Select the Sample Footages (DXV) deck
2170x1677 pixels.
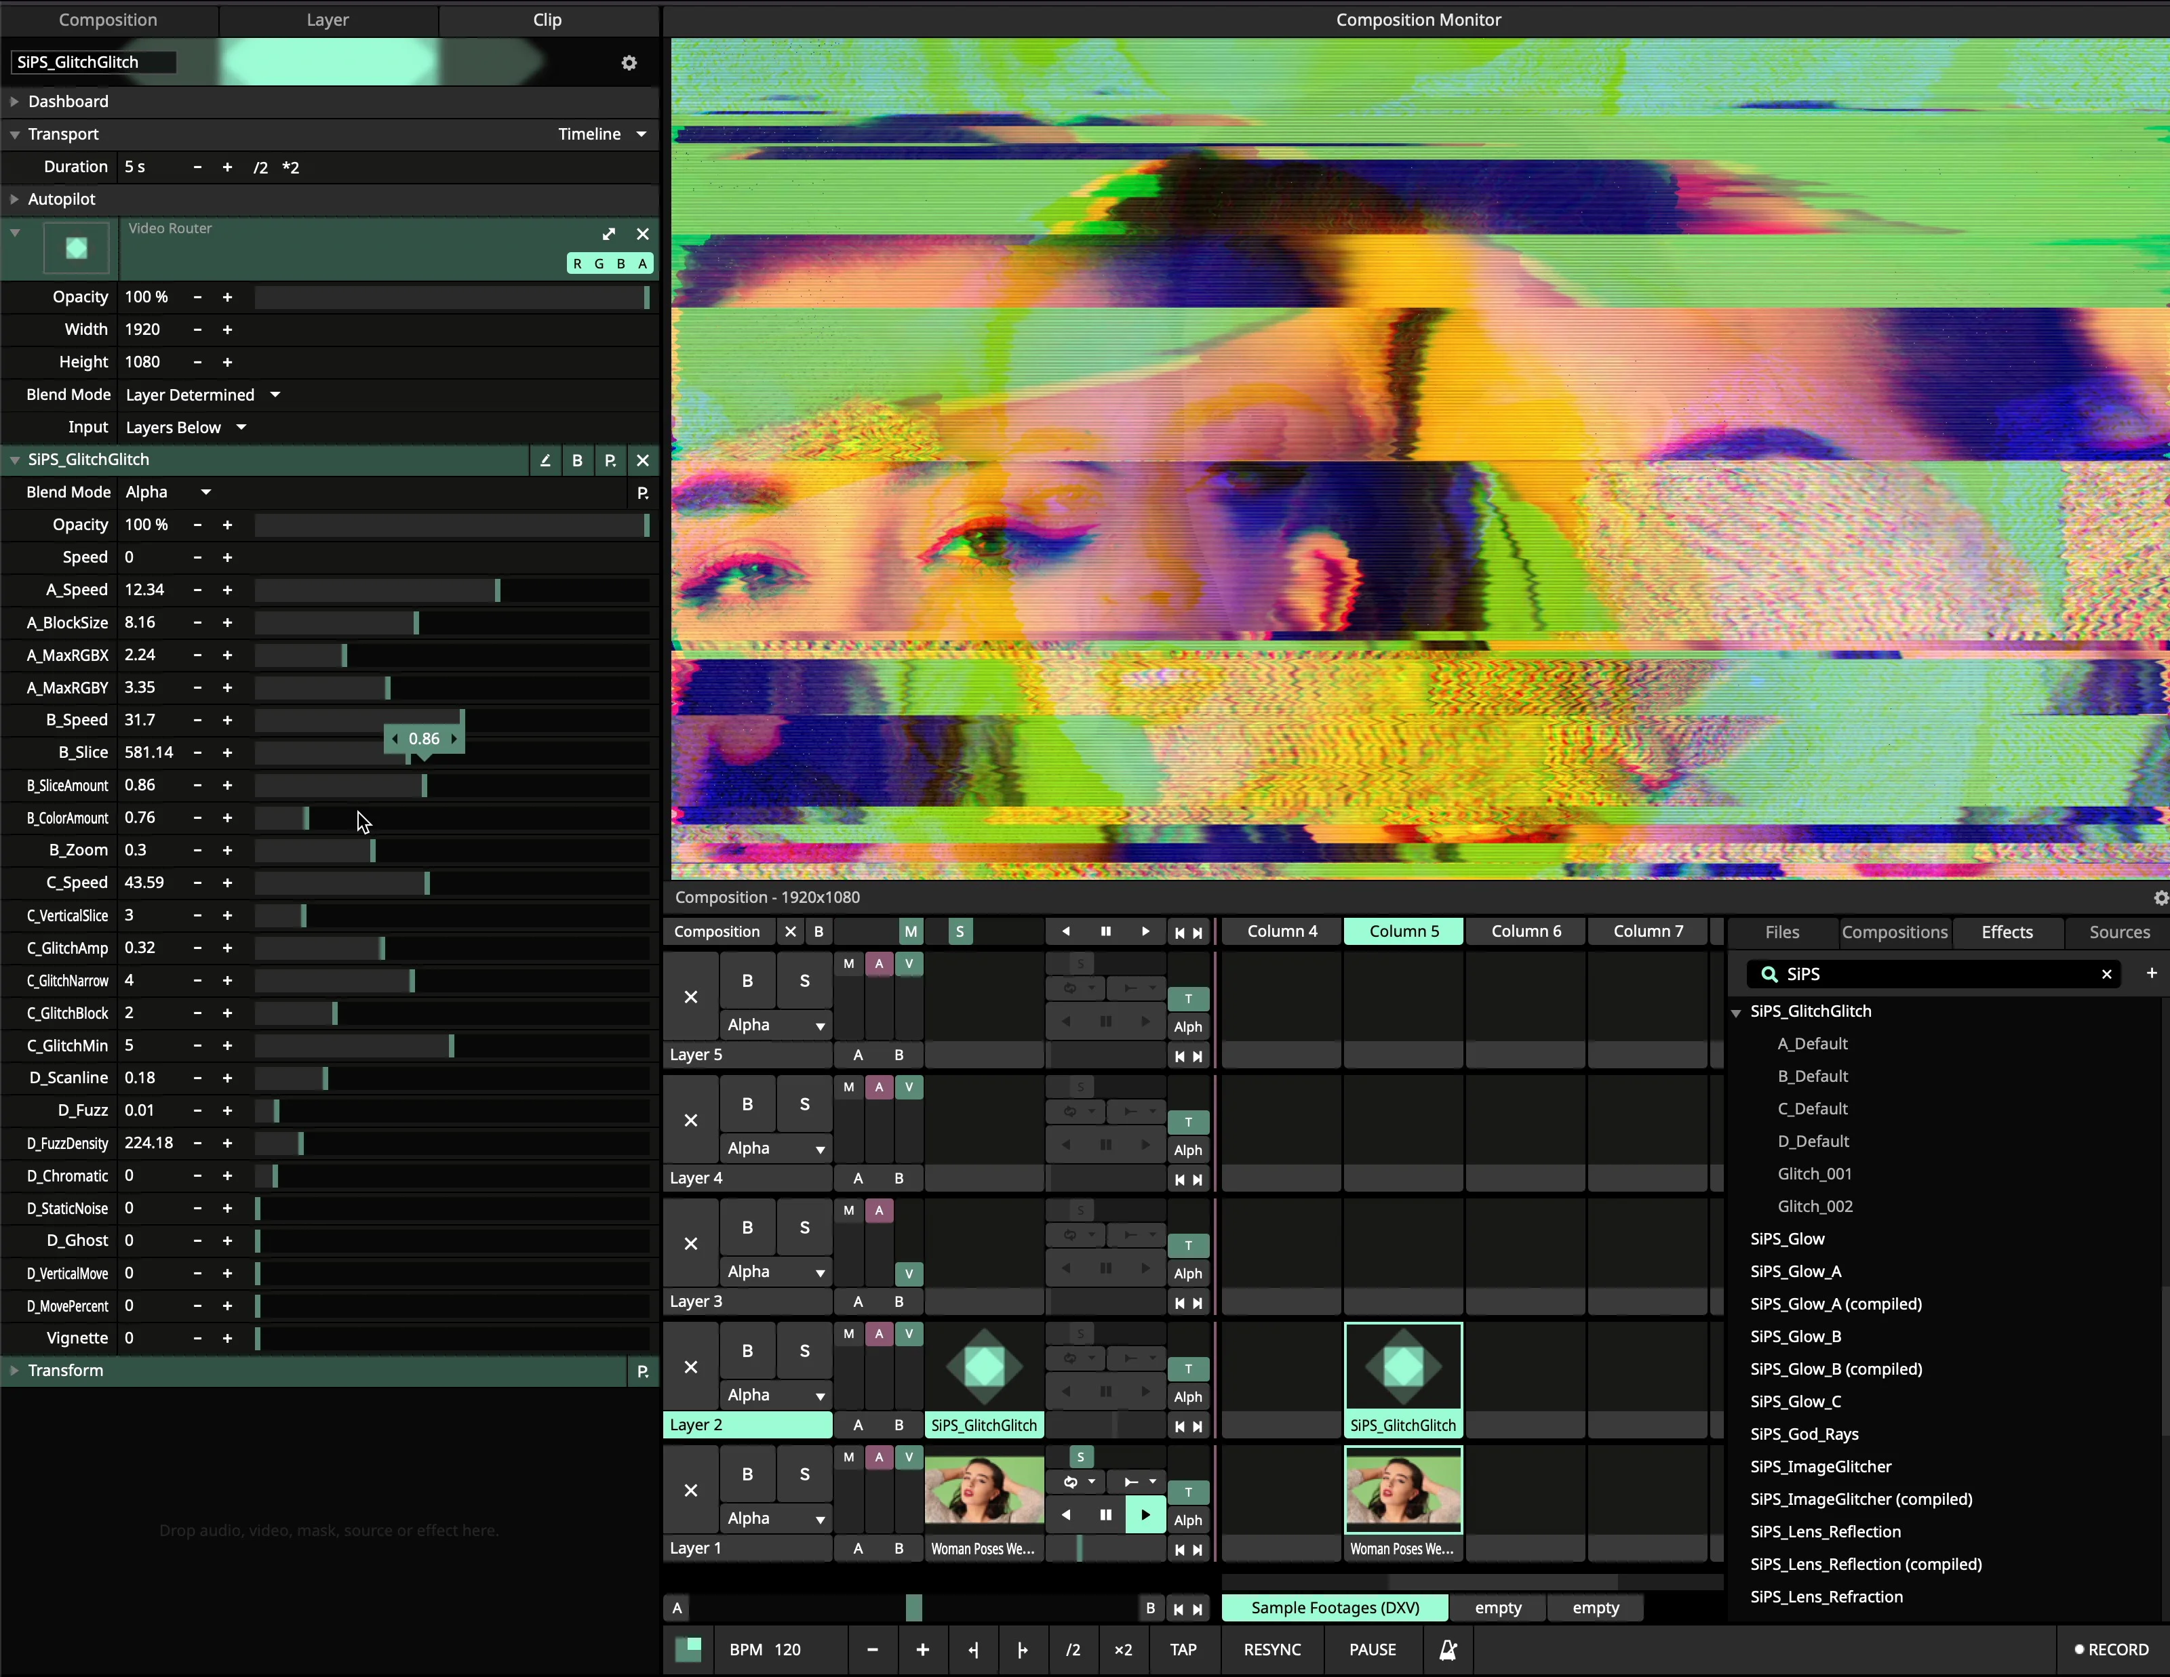(x=1335, y=1609)
